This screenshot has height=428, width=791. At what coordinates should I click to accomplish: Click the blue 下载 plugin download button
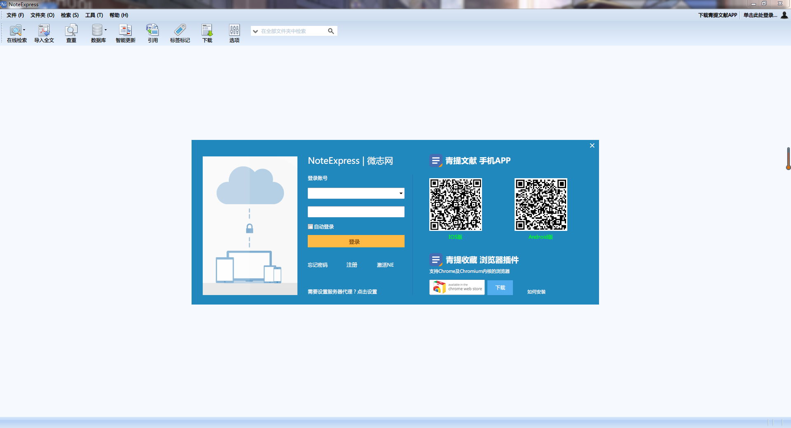(x=500, y=288)
